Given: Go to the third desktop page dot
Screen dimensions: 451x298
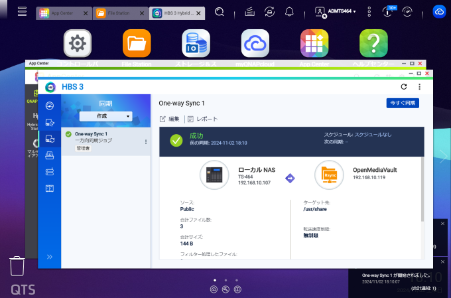Looking at the screenshot, I should [x=237, y=280].
